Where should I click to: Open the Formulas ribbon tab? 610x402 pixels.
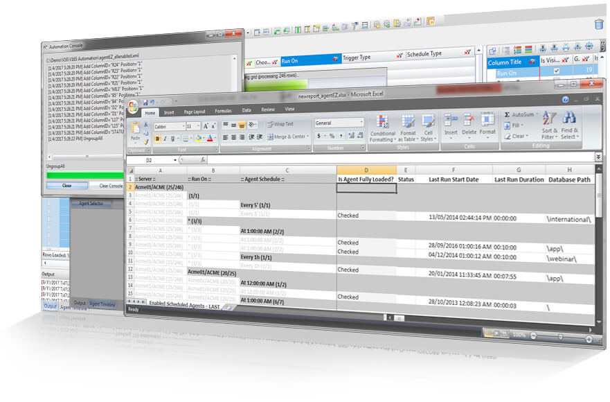(x=224, y=111)
